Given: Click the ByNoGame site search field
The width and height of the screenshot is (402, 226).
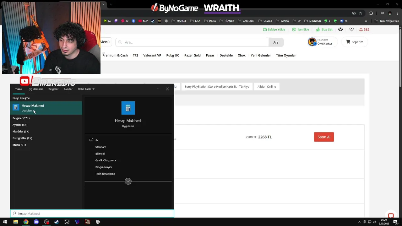Looking at the screenshot, I should tap(192, 42).
